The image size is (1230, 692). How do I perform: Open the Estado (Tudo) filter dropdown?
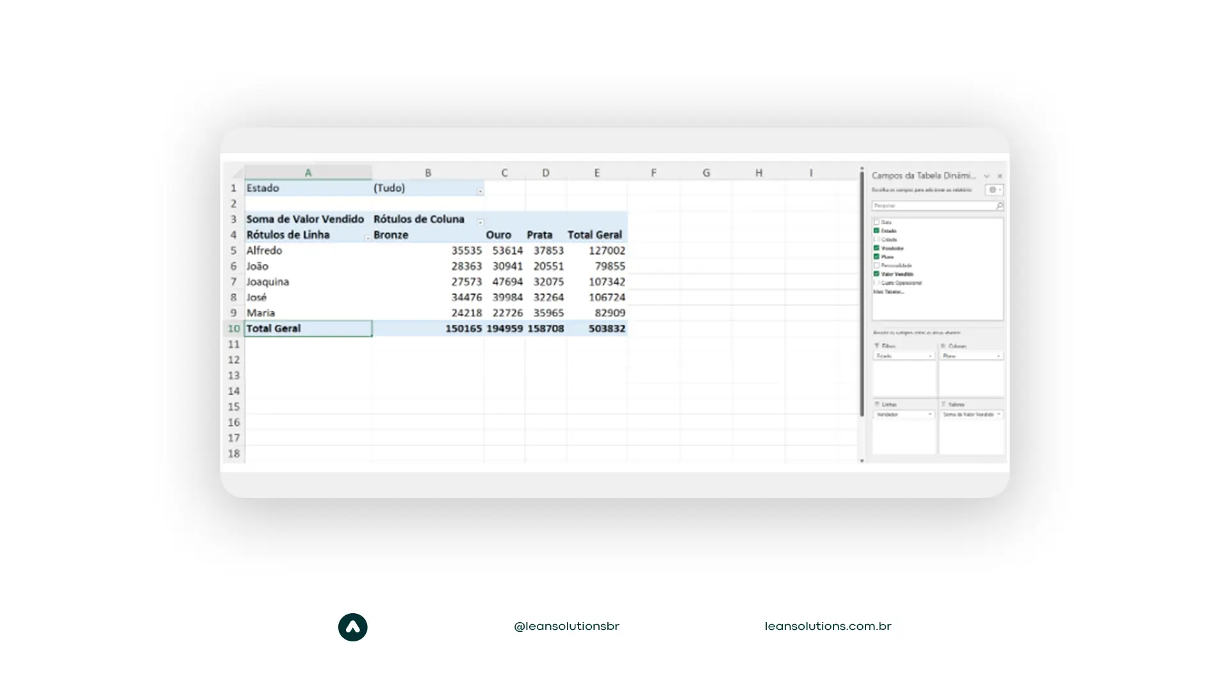click(x=480, y=191)
